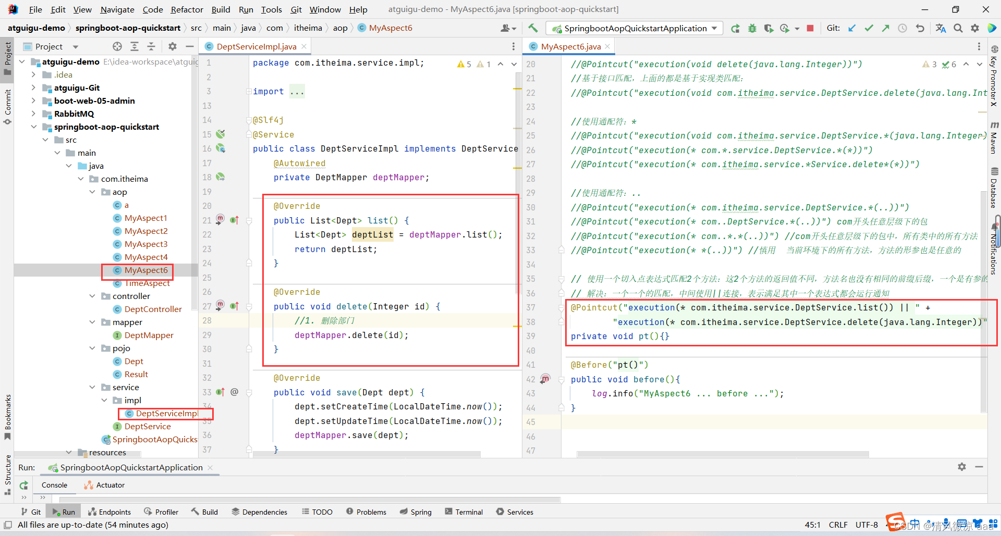
Task: Click Git commit checkmark icon
Action: point(869,28)
